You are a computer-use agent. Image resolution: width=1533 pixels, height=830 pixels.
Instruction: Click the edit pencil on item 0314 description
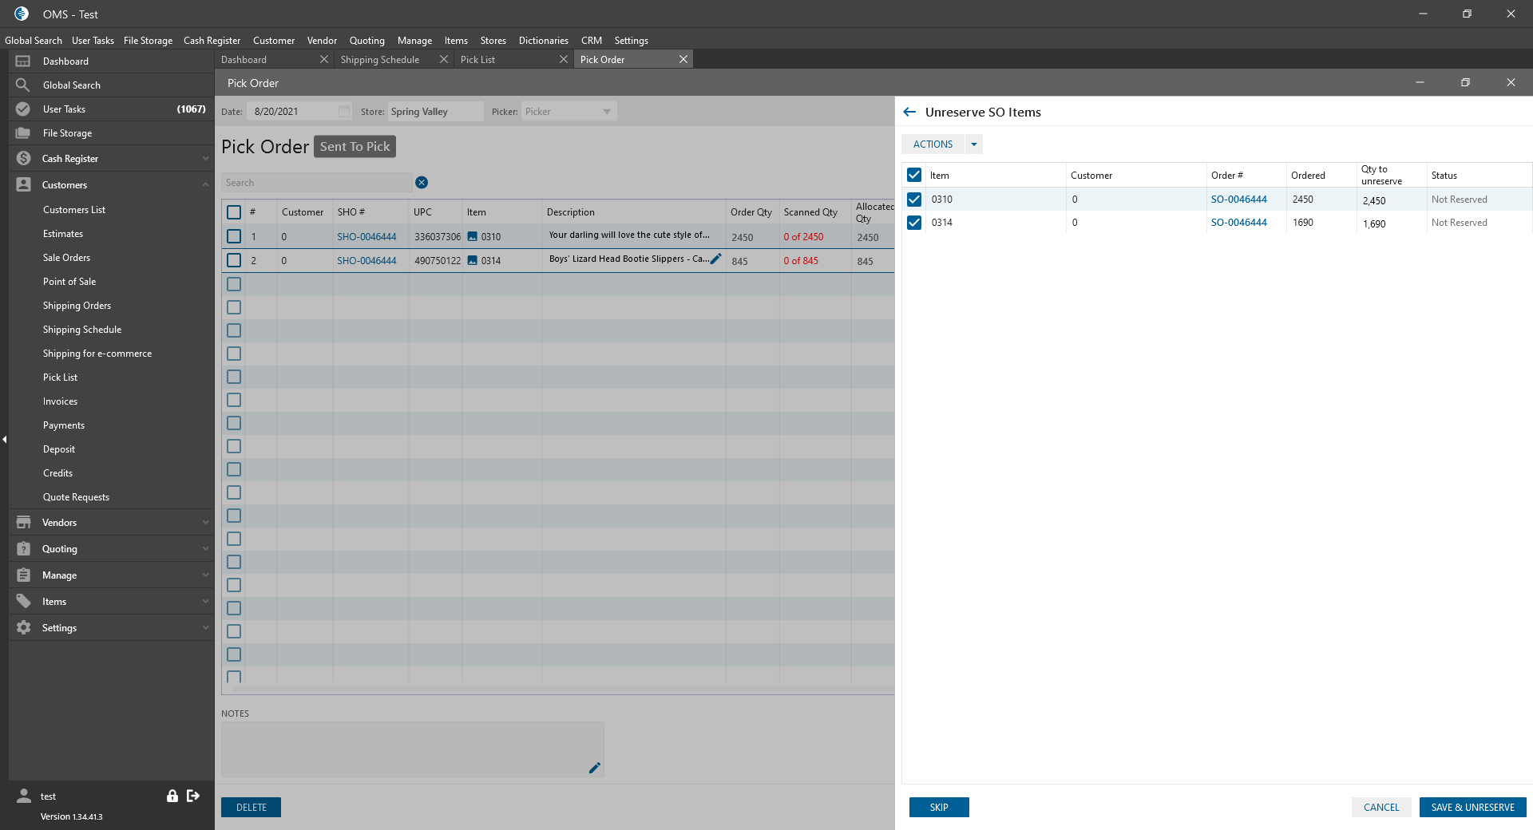coord(715,259)
